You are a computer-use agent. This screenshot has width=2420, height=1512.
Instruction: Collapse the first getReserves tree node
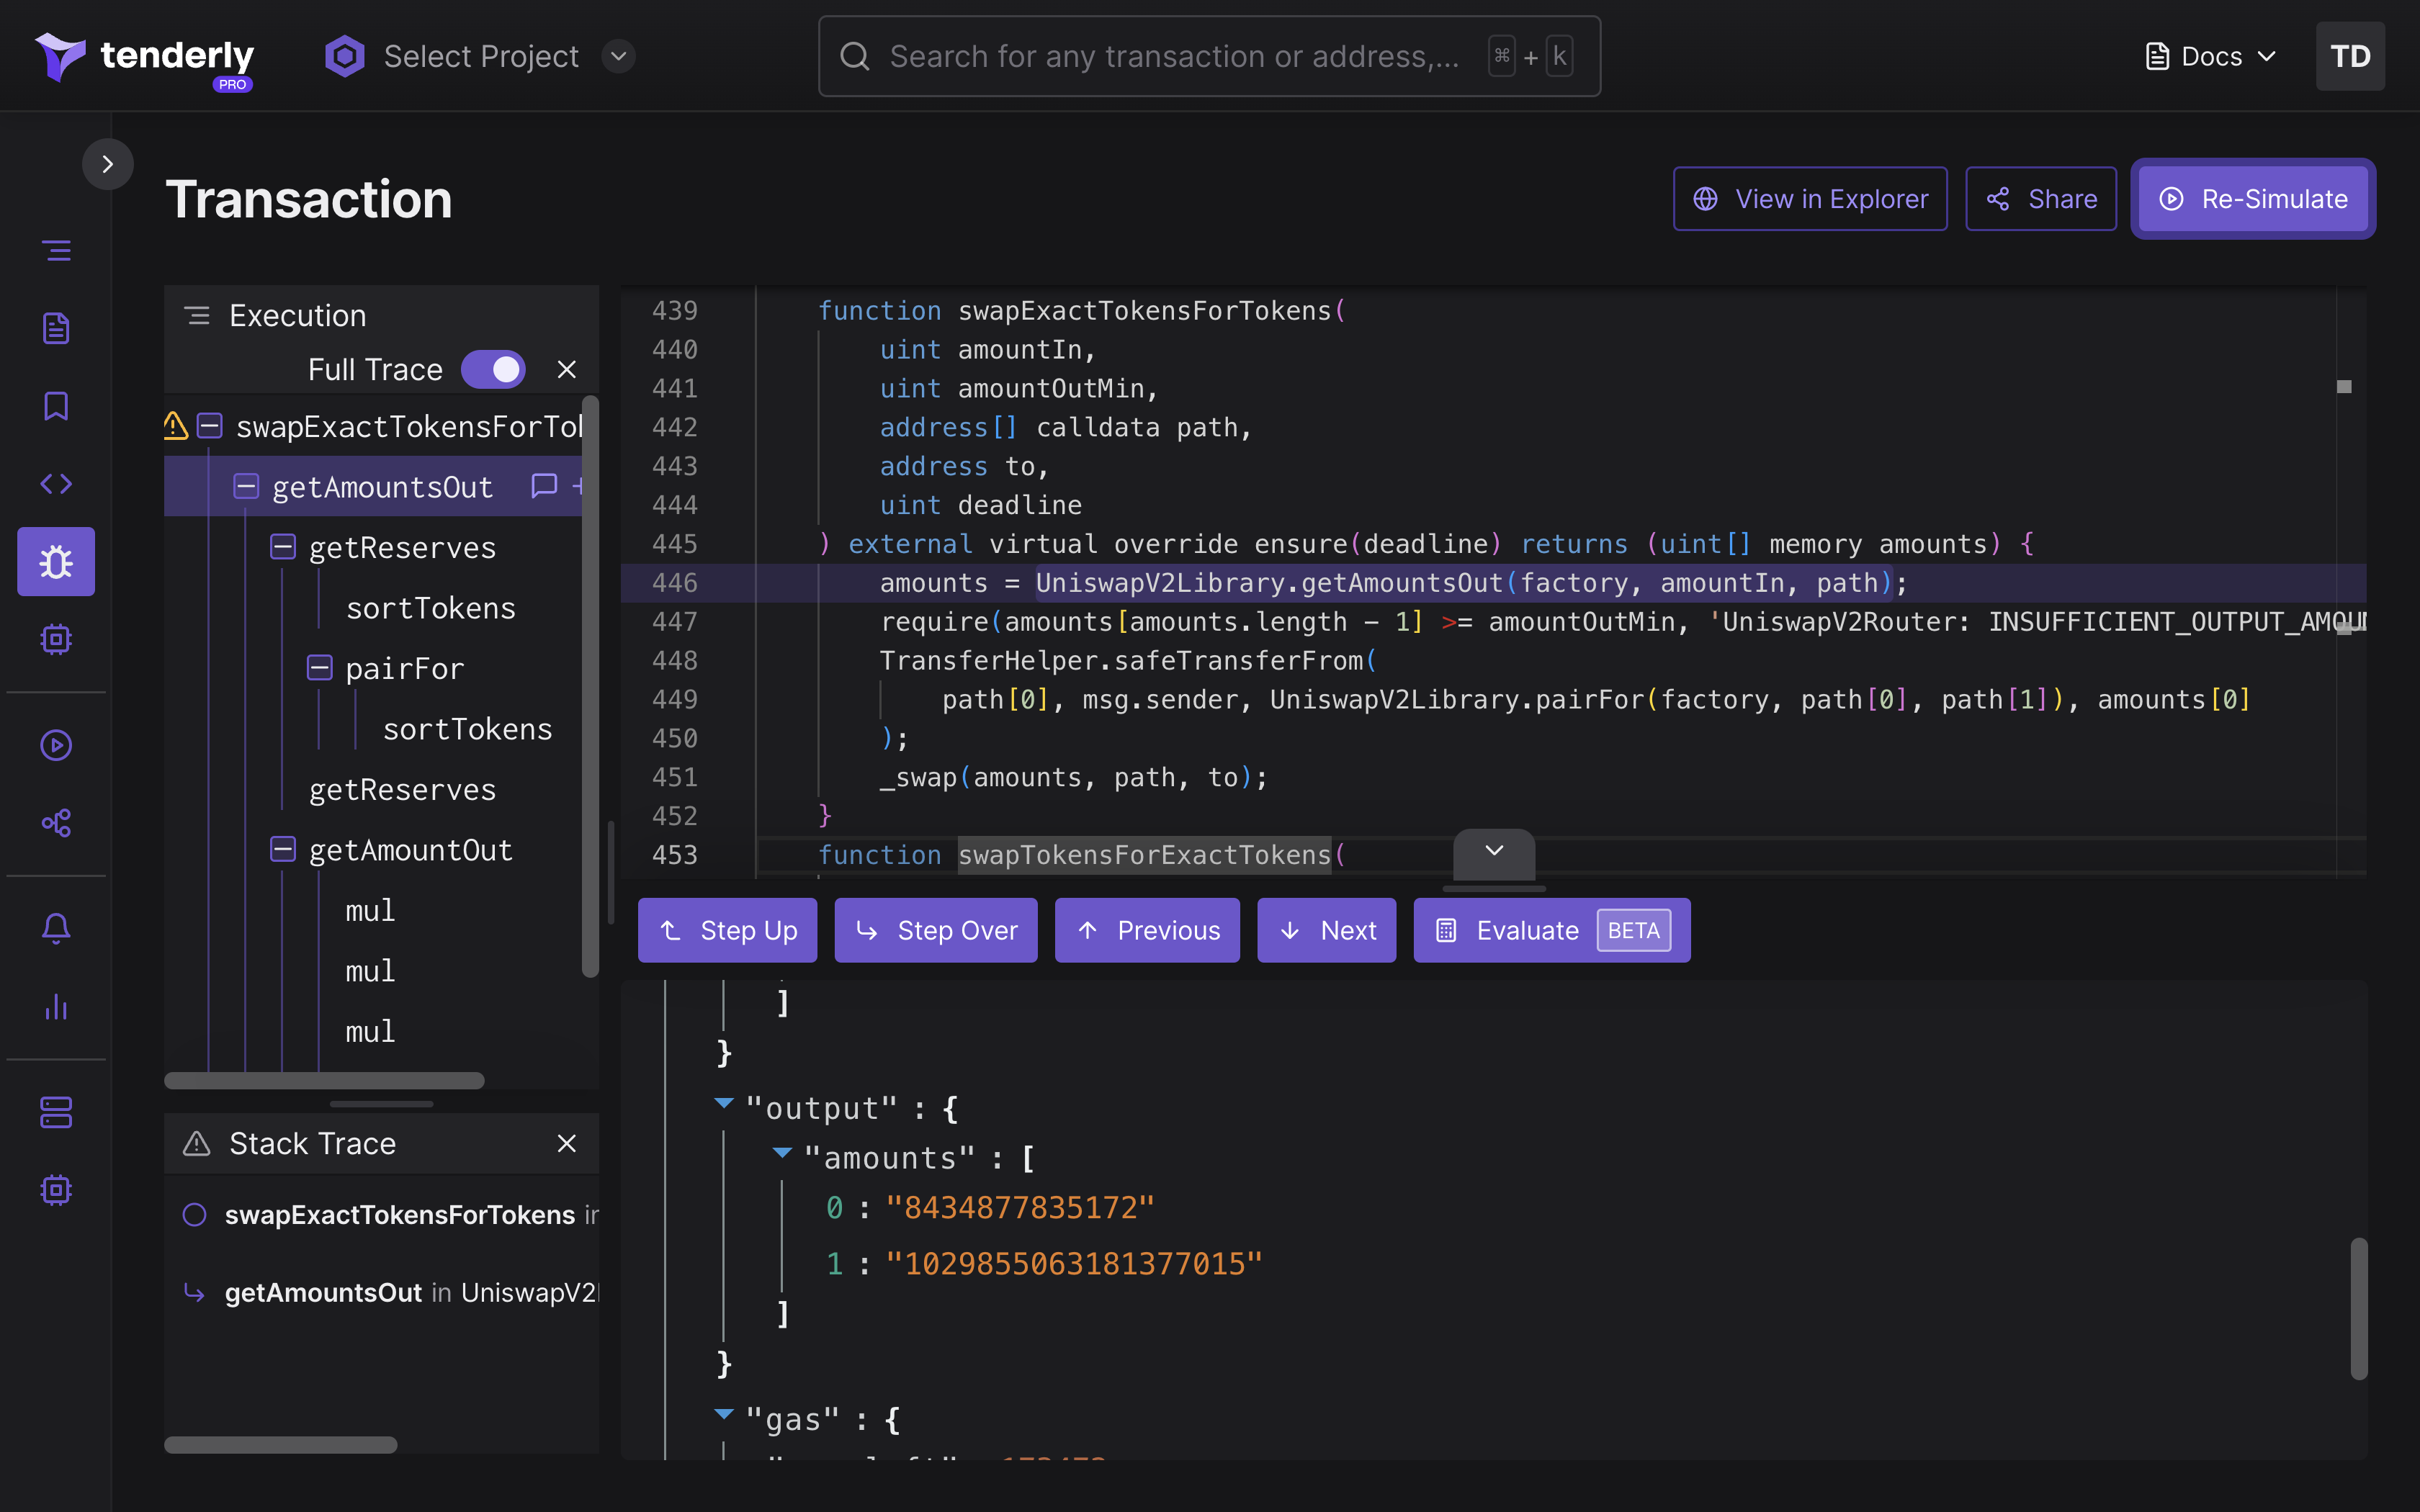(283, 547)
